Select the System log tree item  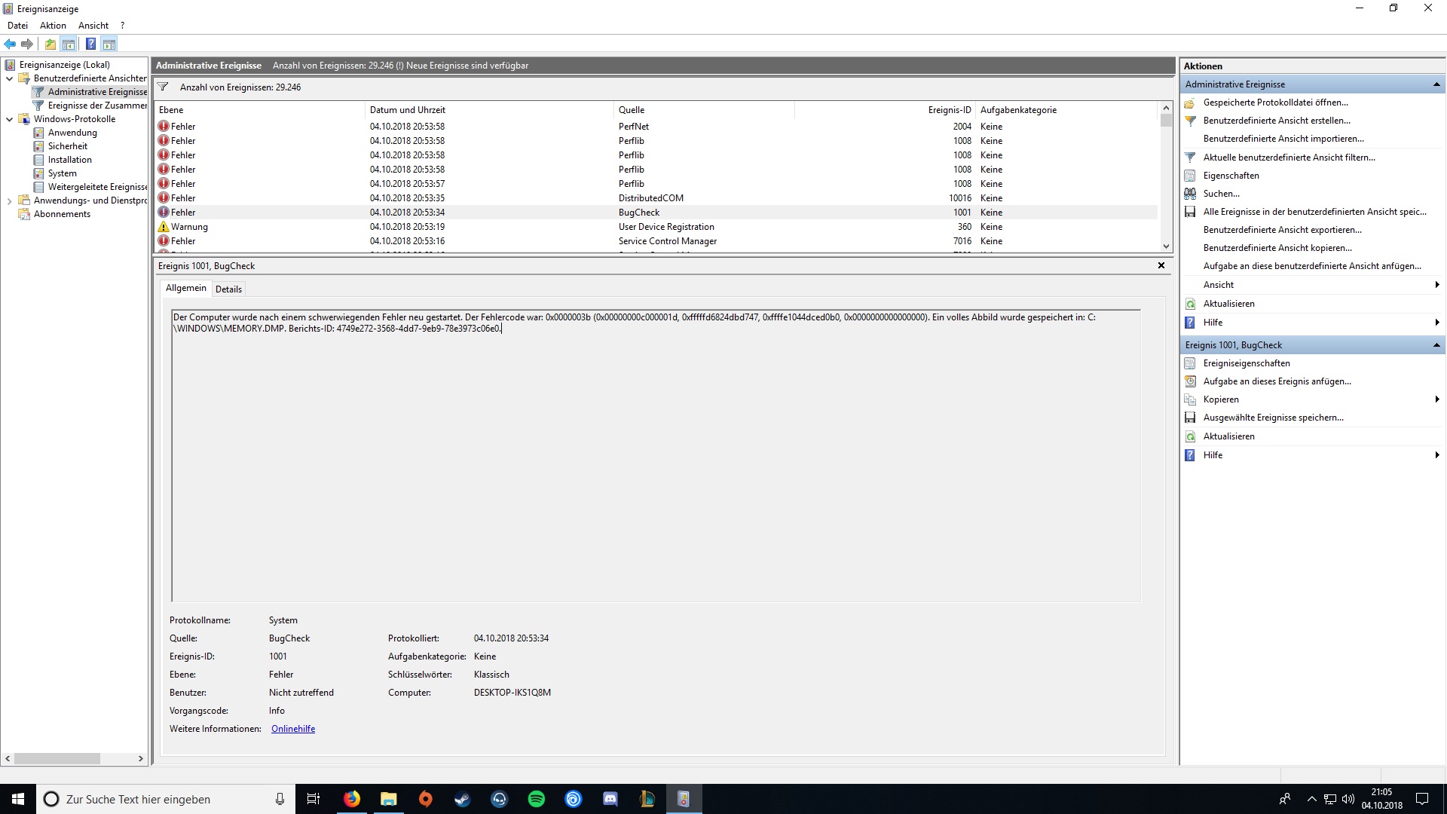pyautogui.click(x=62, y=173)
